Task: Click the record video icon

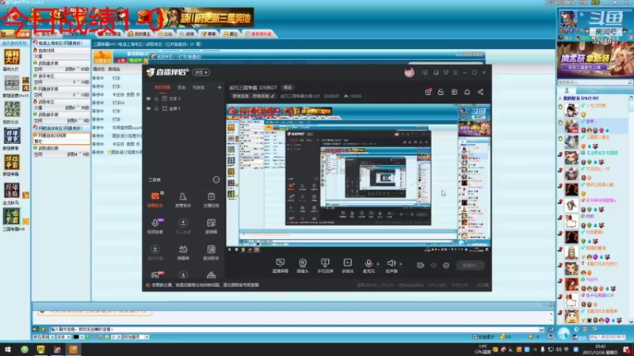Action: click(421, 265)
